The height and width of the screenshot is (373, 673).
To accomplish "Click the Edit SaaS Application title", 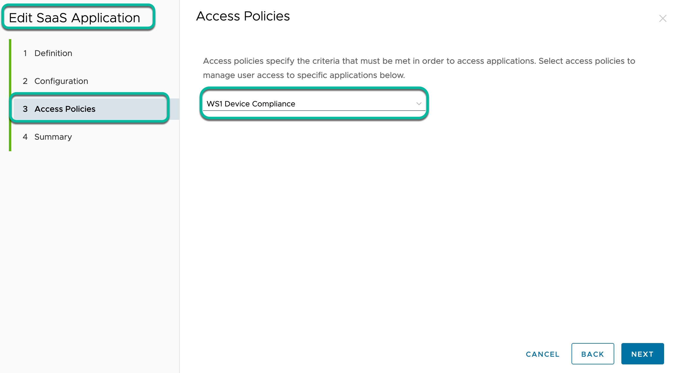I will click(74, 18).
